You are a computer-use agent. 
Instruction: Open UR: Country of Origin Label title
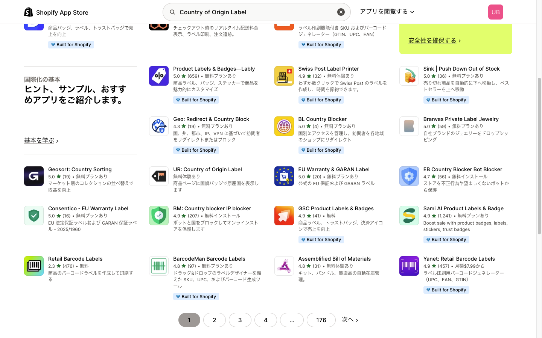tap(207, 169)
